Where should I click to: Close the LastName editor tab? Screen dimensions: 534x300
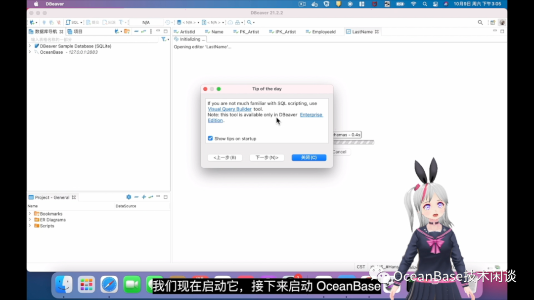click(377, 32)
